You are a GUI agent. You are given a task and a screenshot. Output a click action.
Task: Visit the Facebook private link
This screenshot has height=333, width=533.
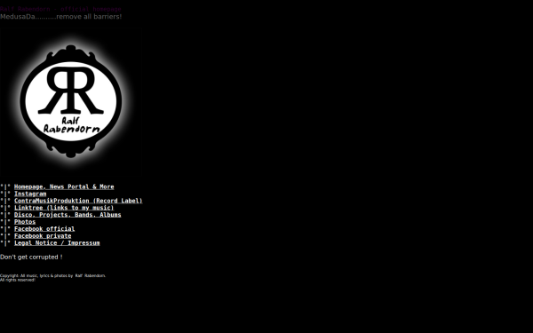pos(43,236)
